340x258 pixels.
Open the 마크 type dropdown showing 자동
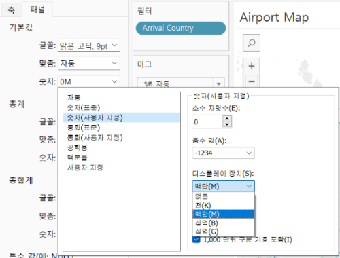point(181,84)
